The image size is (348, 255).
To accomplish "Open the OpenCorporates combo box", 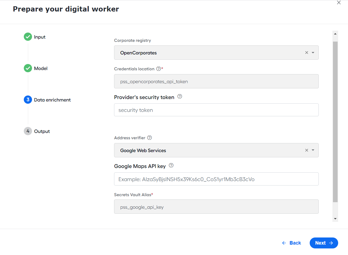I will (x=216, y=53).
